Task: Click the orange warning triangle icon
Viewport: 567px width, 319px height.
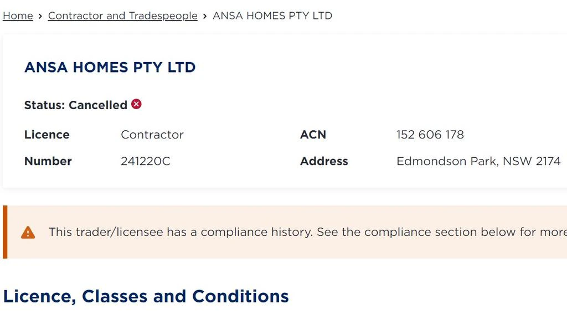Action: (28, 233)
